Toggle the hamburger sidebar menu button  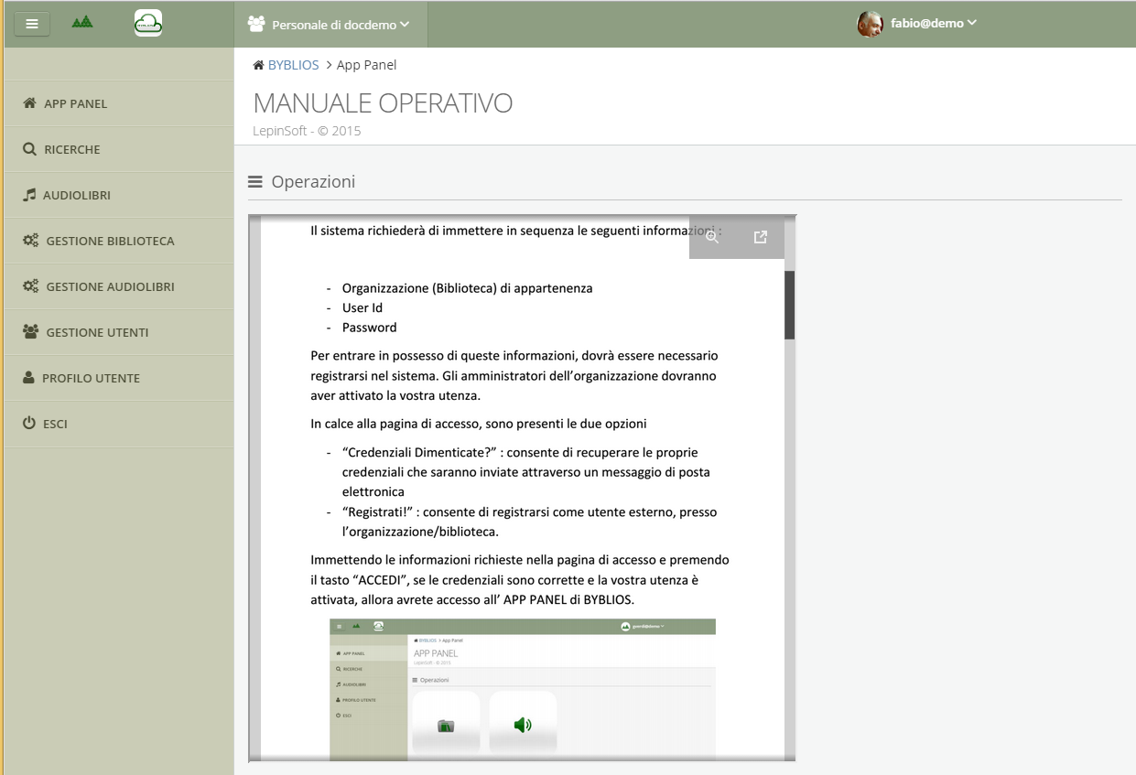[32, 24]
